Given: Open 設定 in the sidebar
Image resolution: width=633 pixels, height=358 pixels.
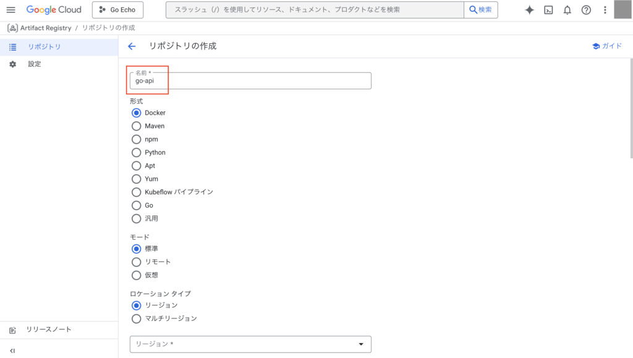Looking at the screenshot, I should click(x=34, y=64).
